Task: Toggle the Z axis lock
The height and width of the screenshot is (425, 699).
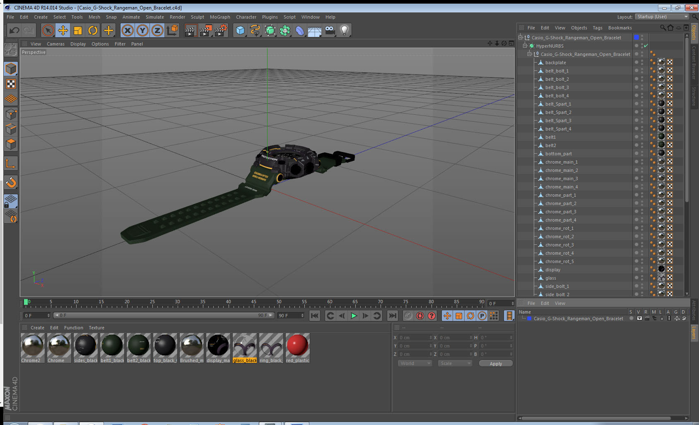Action: click(157, 30)
